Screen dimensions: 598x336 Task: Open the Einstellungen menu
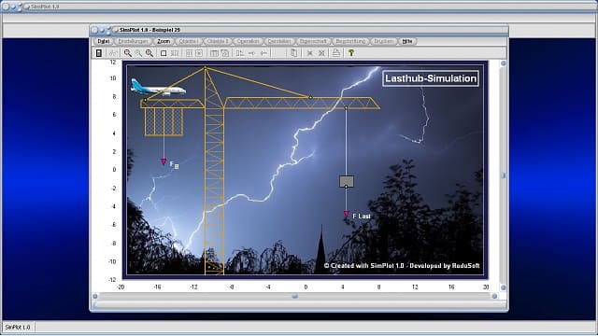tap(133, 41)
